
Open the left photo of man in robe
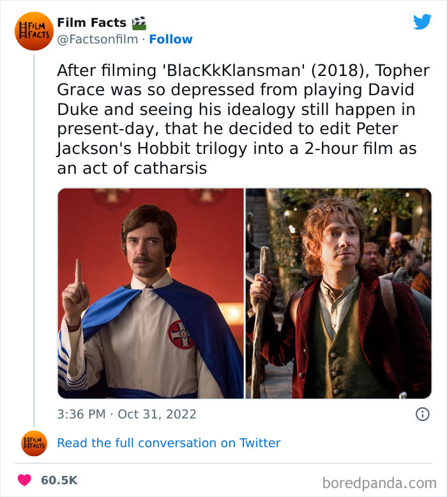pyautogui.click(x=151, y=293)
